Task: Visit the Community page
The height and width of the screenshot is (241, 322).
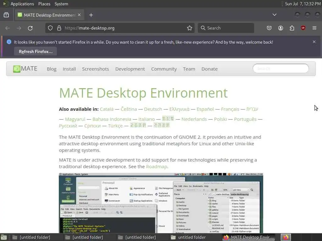Action: pyautogui.click(x=164, y=69)
